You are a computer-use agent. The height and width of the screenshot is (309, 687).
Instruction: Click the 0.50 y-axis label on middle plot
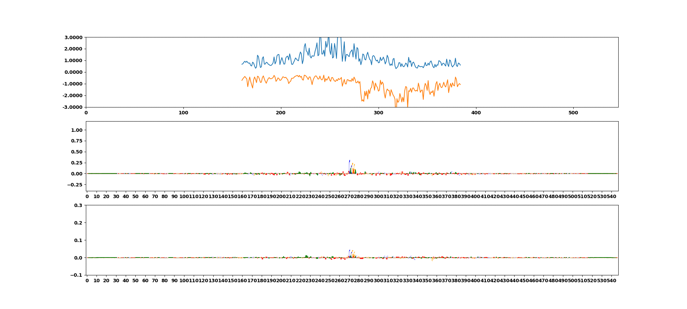point(77,152)
